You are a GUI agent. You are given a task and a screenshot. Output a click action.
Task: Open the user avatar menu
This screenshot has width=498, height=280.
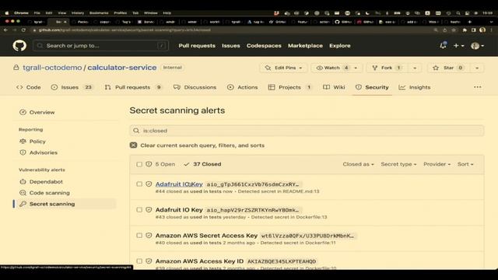(477, 46)
